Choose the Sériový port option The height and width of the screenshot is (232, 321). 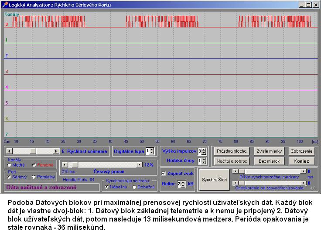click(10, 177)
